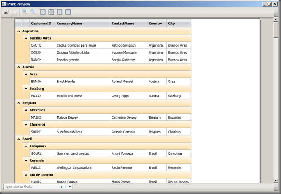Collapse the Belgium group
The height and width of the screenshot is (194, 281).
[19, 103]
